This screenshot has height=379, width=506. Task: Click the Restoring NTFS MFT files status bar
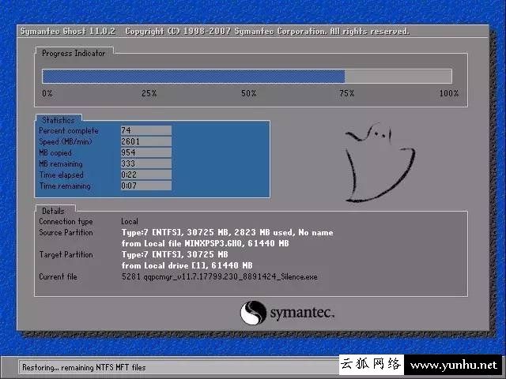point(168,367)
